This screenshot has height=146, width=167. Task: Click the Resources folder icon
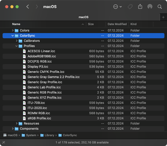pyautogui.click(x=20, y=124)
